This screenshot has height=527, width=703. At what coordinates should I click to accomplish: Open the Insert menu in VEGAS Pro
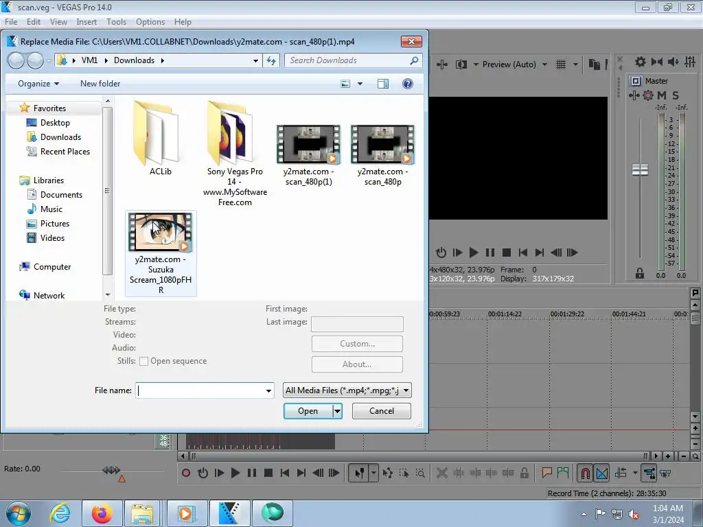87,22
